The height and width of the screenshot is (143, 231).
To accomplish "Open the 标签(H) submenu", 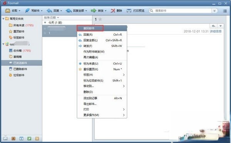I will click(102, 75).
